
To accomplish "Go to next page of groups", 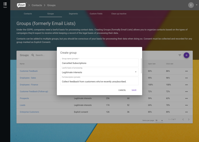I will point(189,119).
